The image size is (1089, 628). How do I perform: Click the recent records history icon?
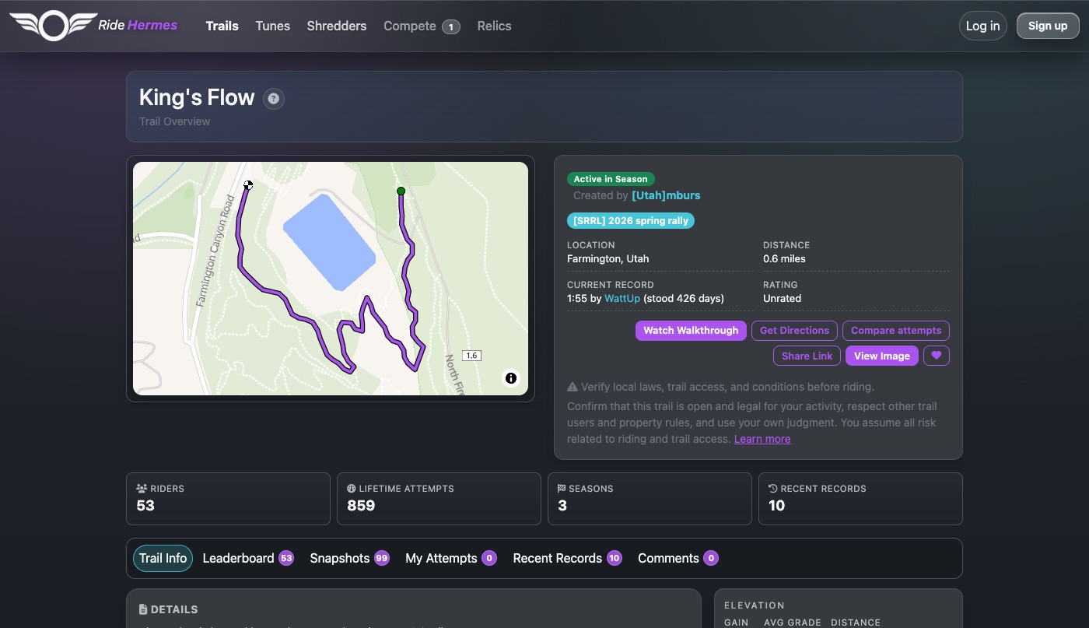click(772, 489)
